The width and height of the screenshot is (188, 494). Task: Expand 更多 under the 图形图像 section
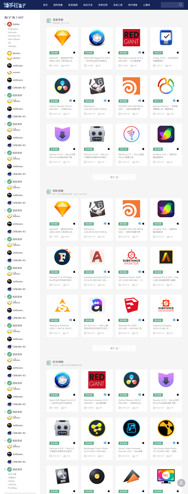[114, 348]
